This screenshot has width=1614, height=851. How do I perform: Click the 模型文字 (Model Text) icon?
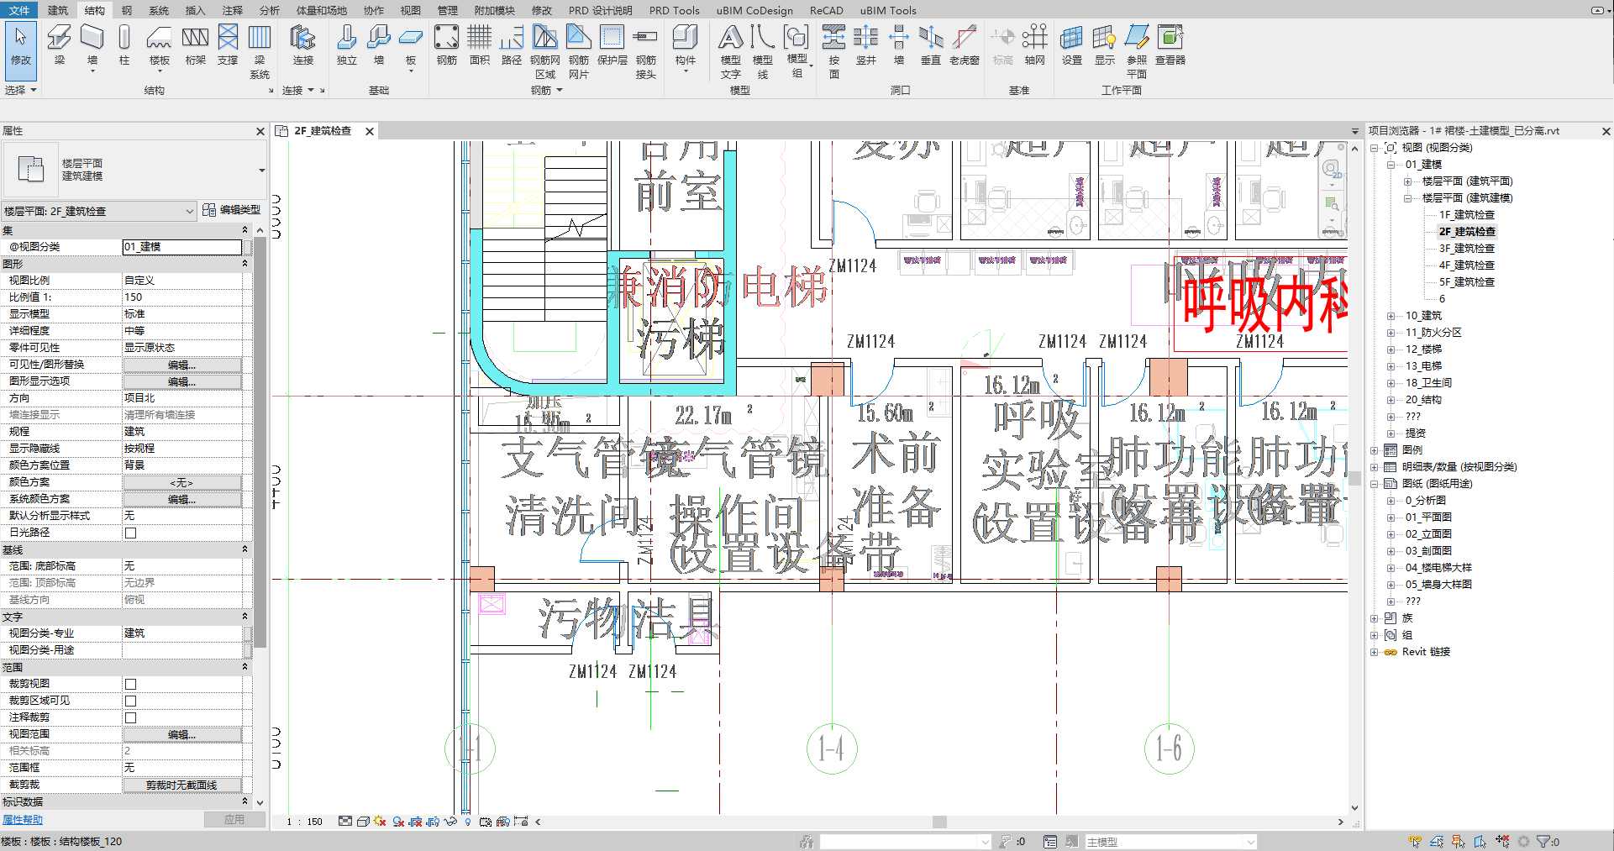click(x=730, y=38)
